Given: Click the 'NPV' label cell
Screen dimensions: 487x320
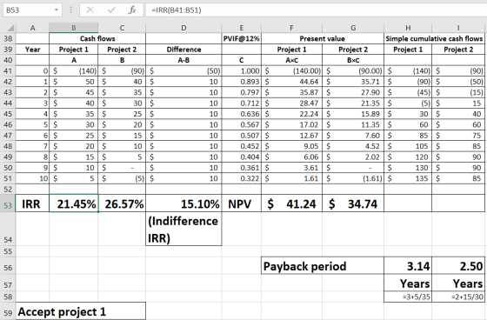Looking at the screenshot, I should (x=242, y=203).
